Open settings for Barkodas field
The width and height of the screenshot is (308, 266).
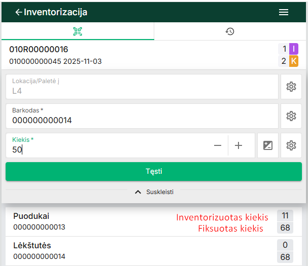[x=291, y=116]
